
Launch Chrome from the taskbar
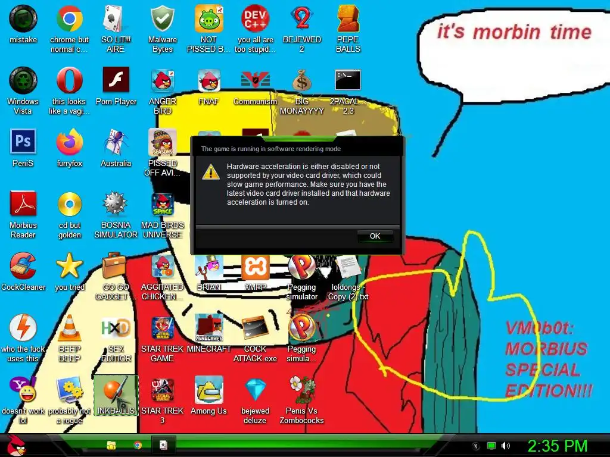(x=138, y=445)
